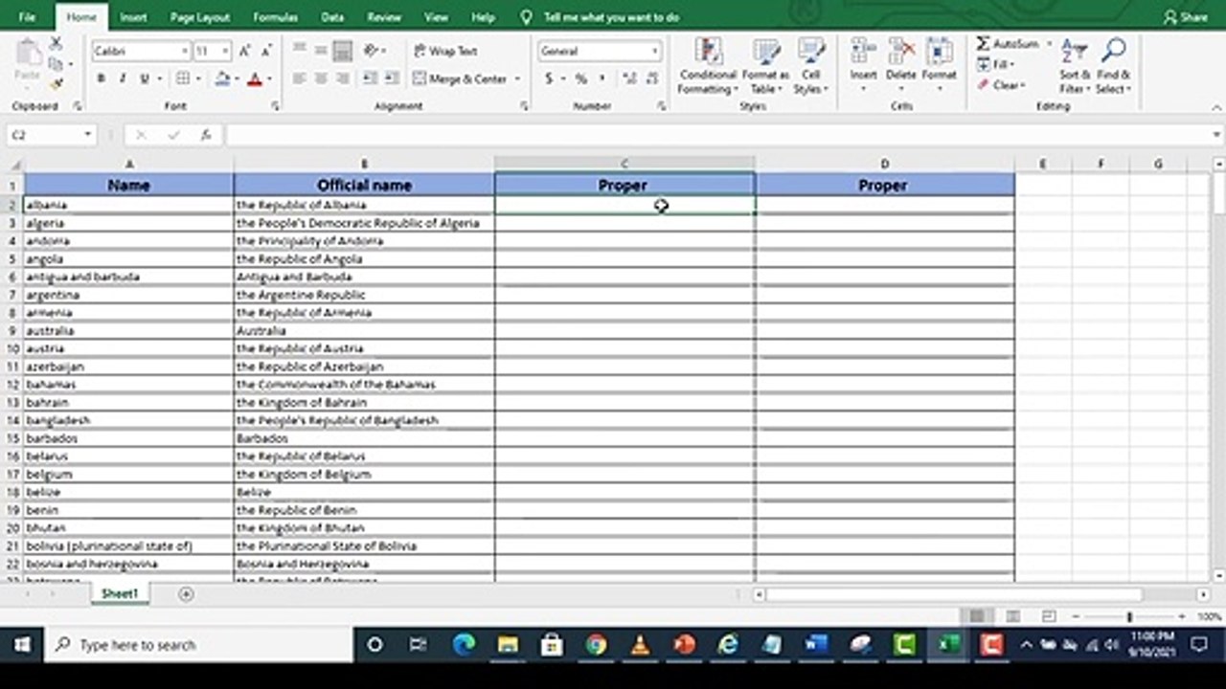Switch to the Review tab
This screenshot has width=1226, height=689.
(384, 17)
